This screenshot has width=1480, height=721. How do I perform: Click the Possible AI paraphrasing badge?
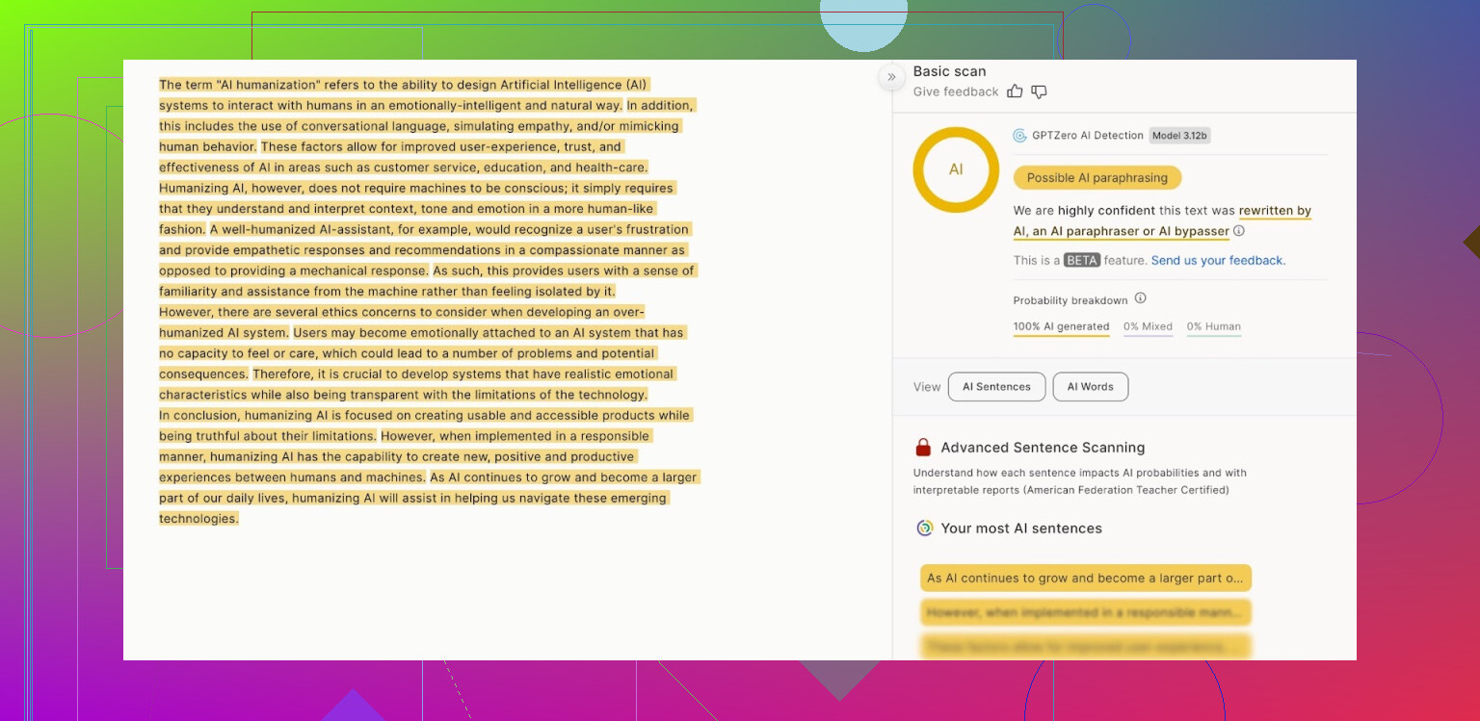tap(1097, 178)
